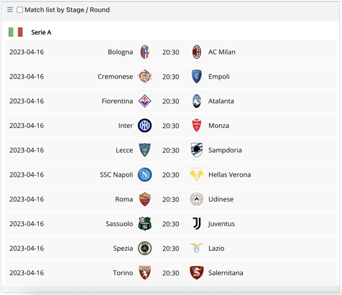This screenshot has width=342, height=295.
Task: Click the Italian flag icon
Action: pos(16,32)
